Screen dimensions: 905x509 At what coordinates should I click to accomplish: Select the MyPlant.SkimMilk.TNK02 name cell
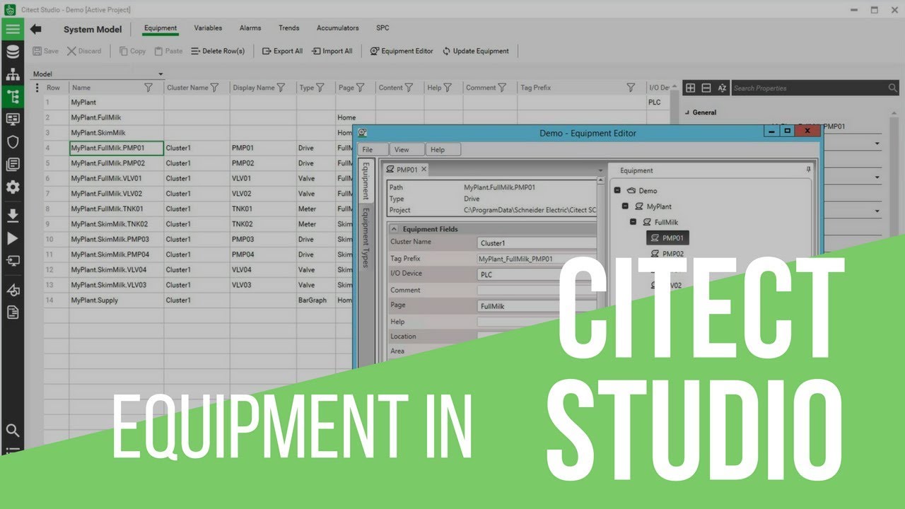click(117, 224)
